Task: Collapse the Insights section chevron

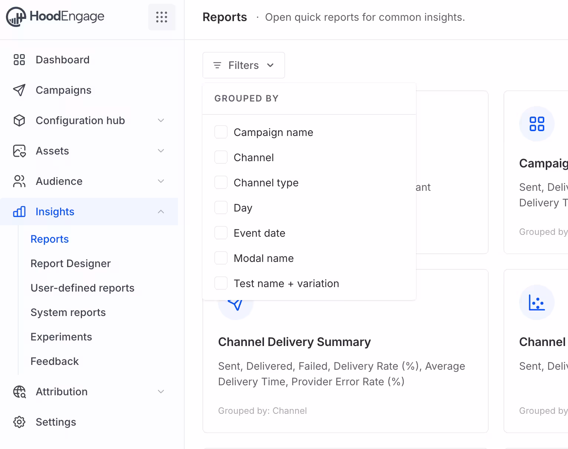Action: [x=161, y=212]
